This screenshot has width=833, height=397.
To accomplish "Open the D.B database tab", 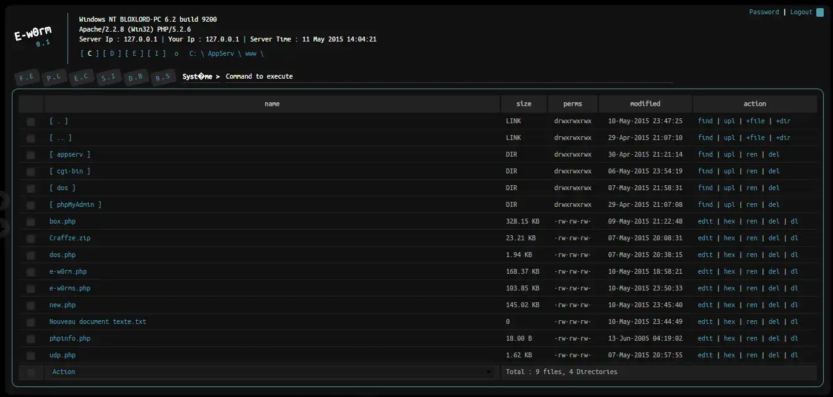I will [135, 77].
